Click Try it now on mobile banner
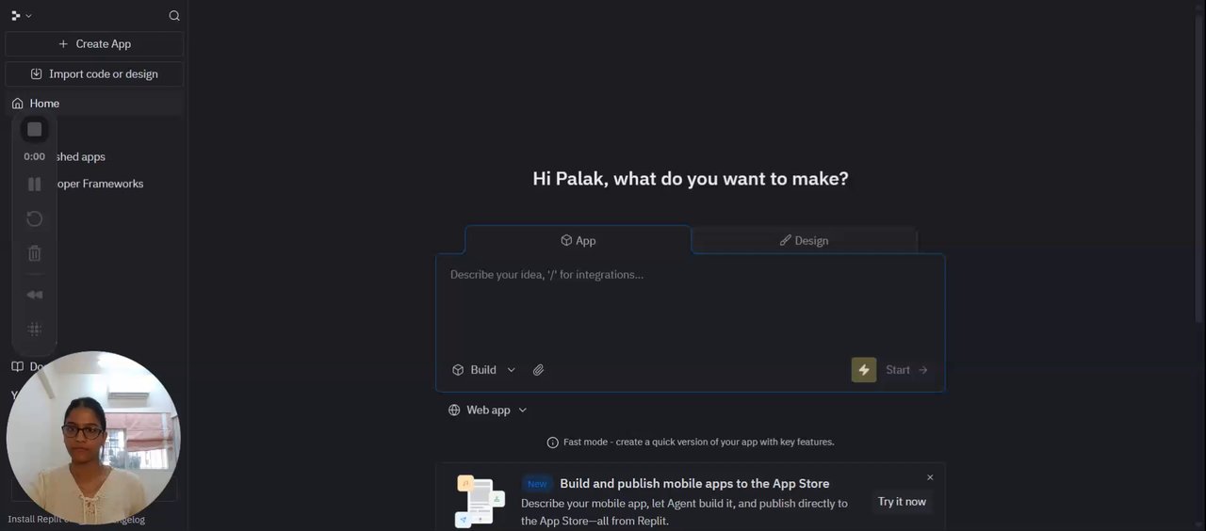 pos(902,502)
